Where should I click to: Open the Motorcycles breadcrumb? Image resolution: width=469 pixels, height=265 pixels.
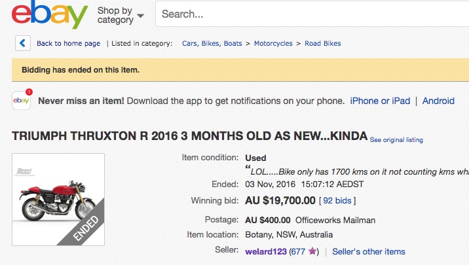tap(273, 43)
